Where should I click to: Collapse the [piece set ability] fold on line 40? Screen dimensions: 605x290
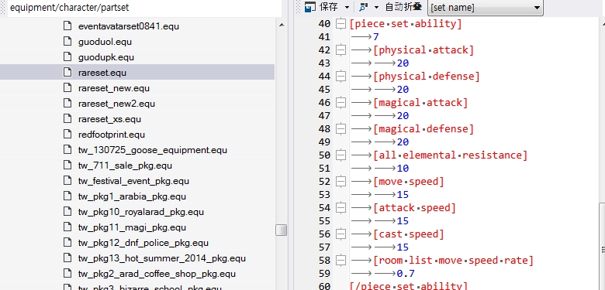[341, 24]
